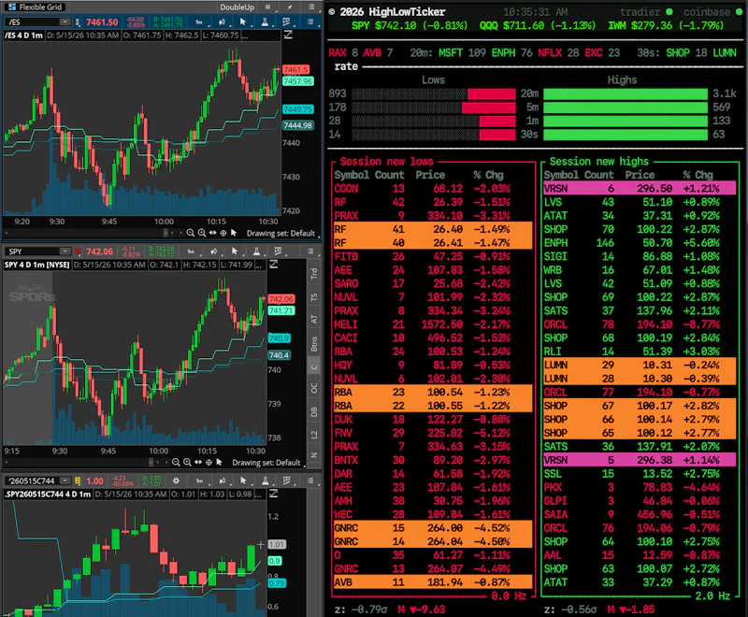Click the ellipsis after the /ES L: value
748x617 pixels.
(x=245, y=36)
